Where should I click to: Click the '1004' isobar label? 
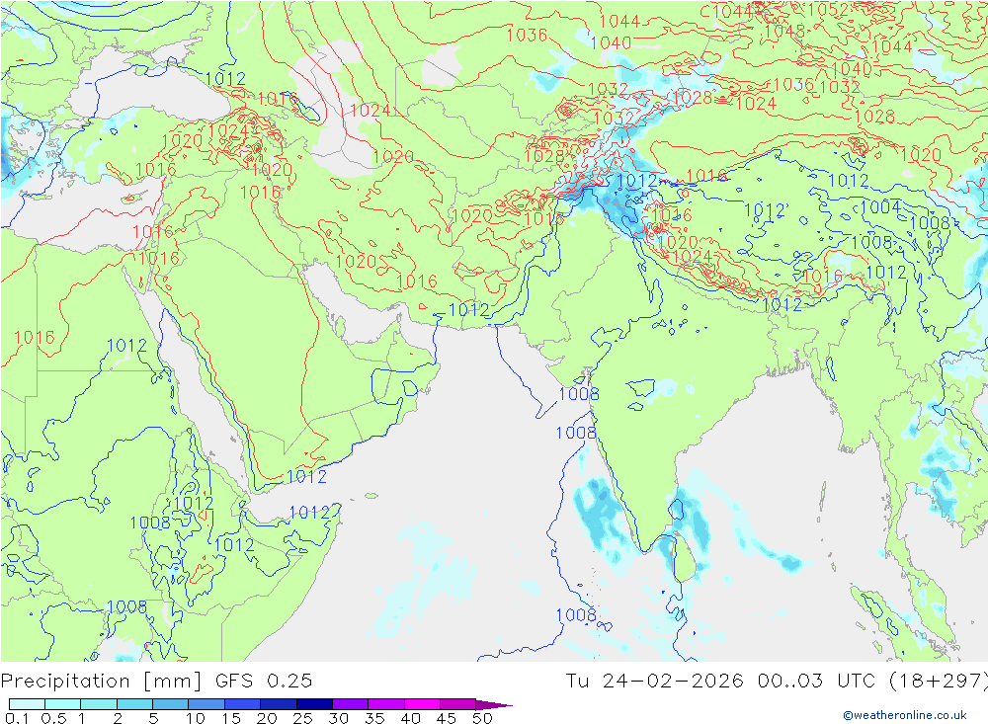pos(880,206)
